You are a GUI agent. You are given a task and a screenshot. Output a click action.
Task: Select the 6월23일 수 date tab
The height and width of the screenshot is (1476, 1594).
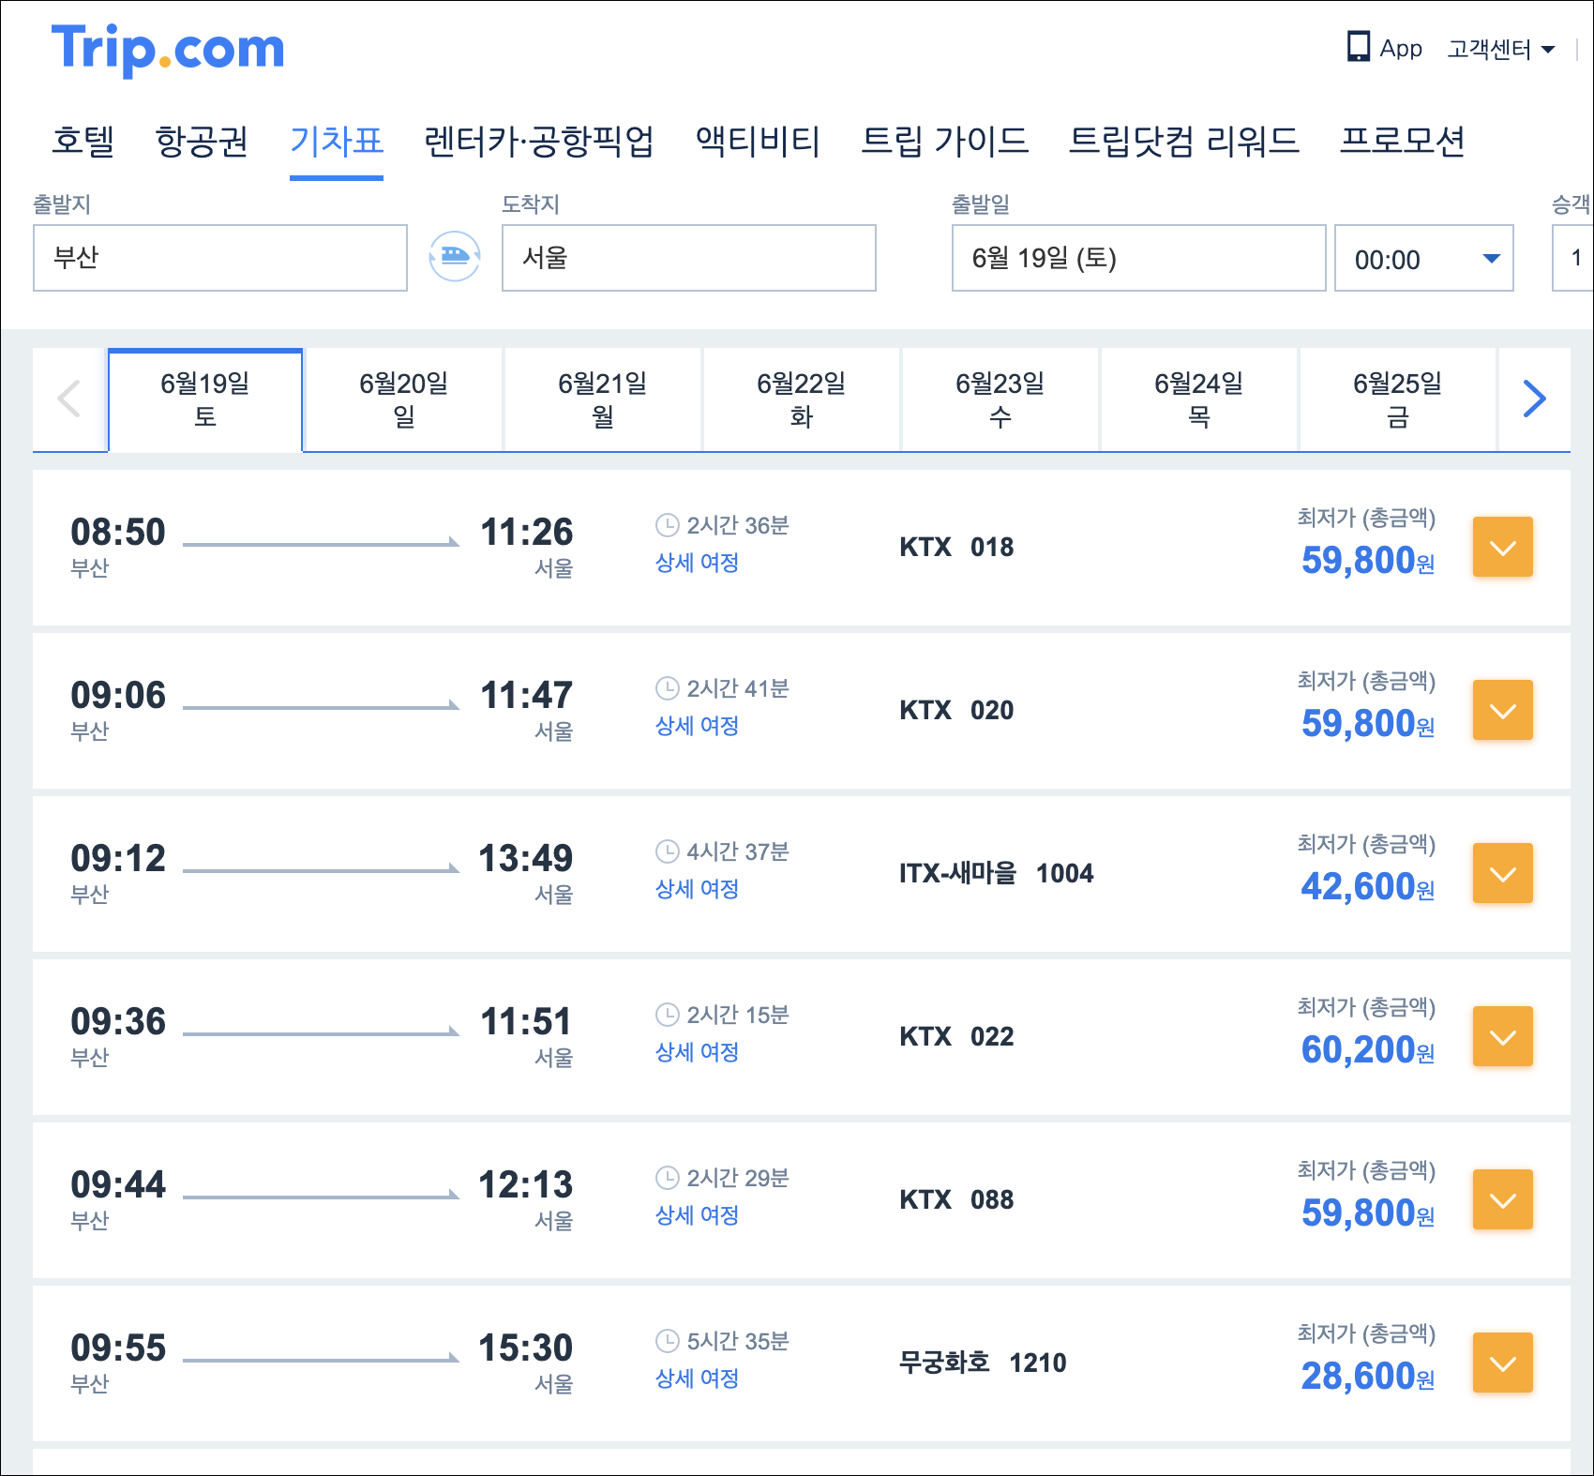coord(1000,399)
